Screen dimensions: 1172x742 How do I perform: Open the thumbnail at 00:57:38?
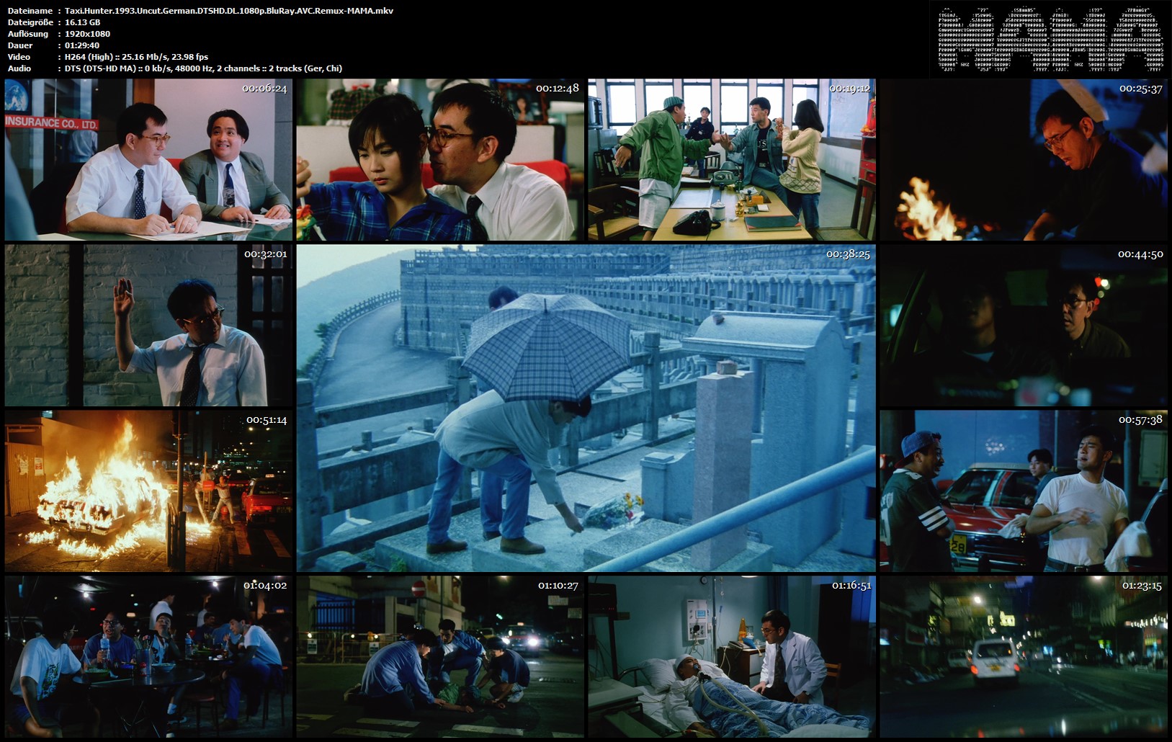(x=1024, y=491)
